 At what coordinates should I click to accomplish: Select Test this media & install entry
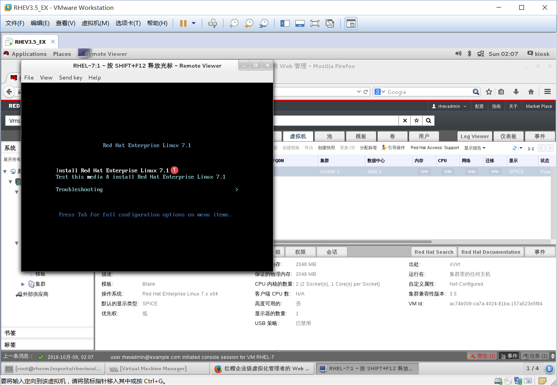click(140, 177)
